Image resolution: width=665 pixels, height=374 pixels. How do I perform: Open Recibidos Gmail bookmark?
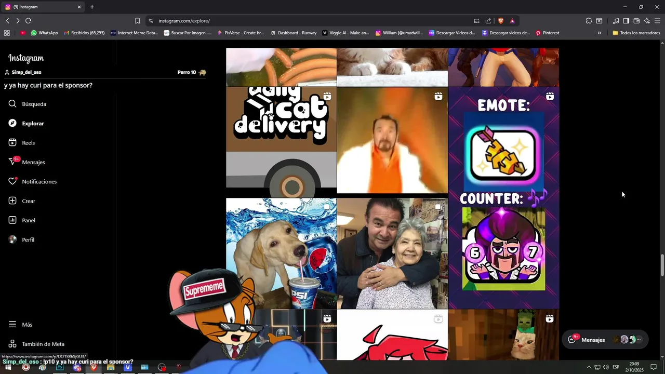84,33
